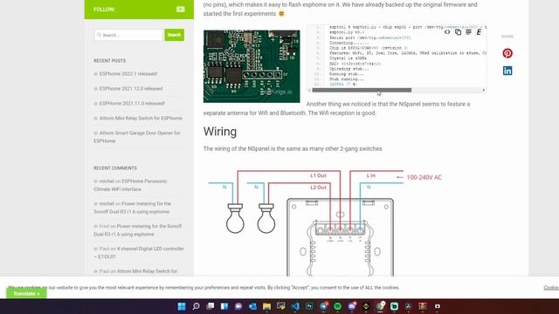The height and width of the screenshot is (314, 559).
Task: Share the post on Pinterest
Action: [x=507, y=53]
